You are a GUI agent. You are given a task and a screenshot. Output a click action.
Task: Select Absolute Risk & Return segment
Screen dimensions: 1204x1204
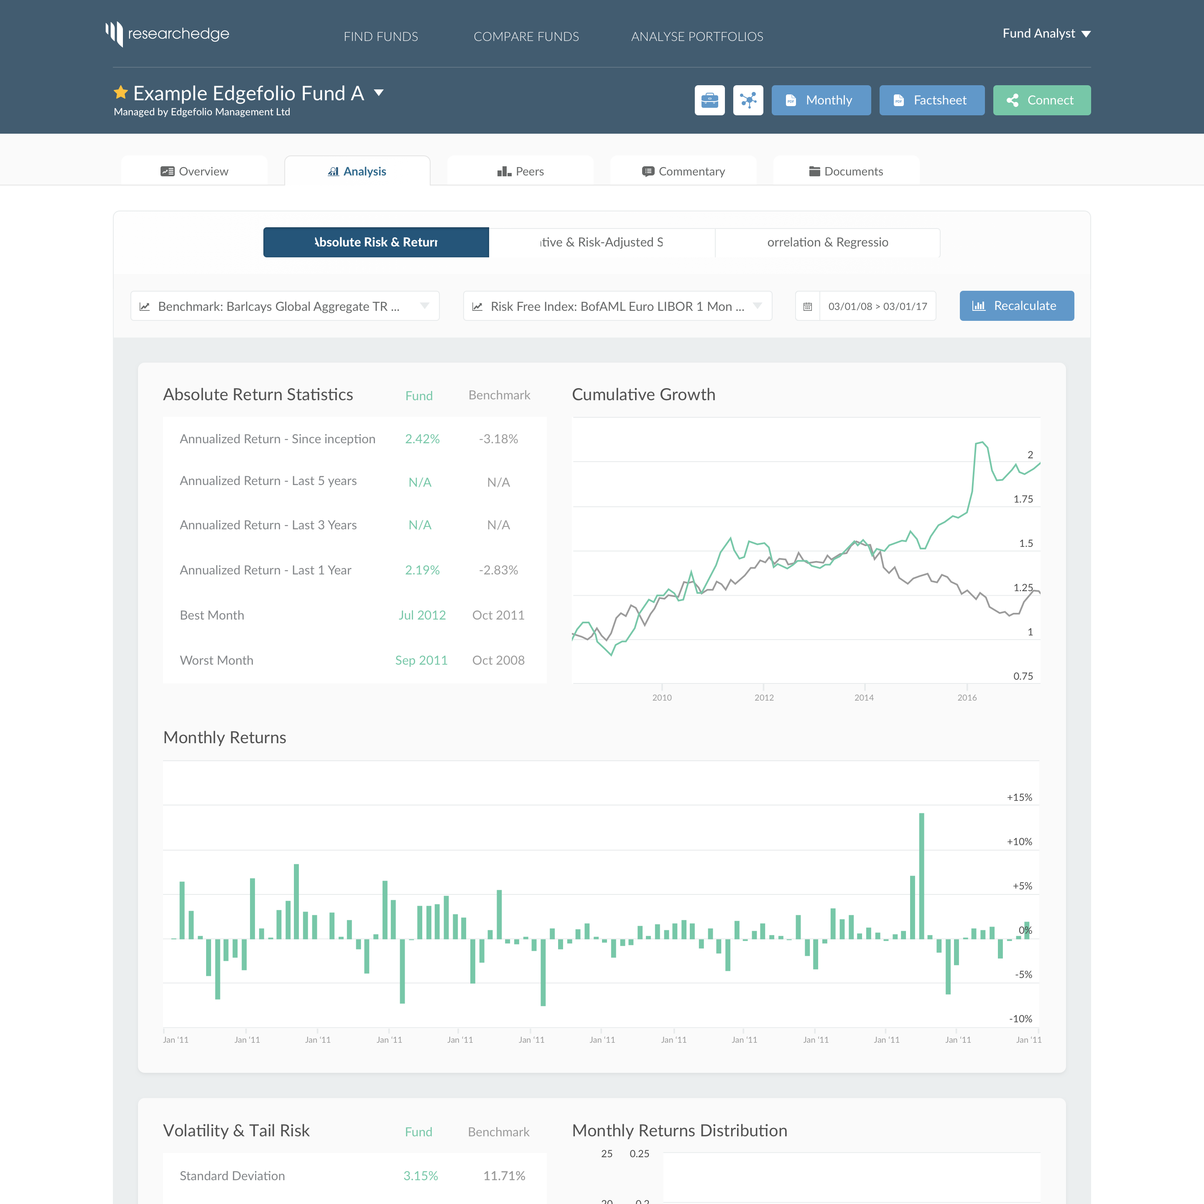(x=376, y=242)
